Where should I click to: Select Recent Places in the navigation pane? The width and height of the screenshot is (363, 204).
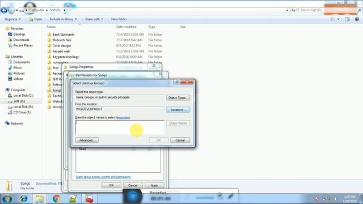tap(23, 45)
